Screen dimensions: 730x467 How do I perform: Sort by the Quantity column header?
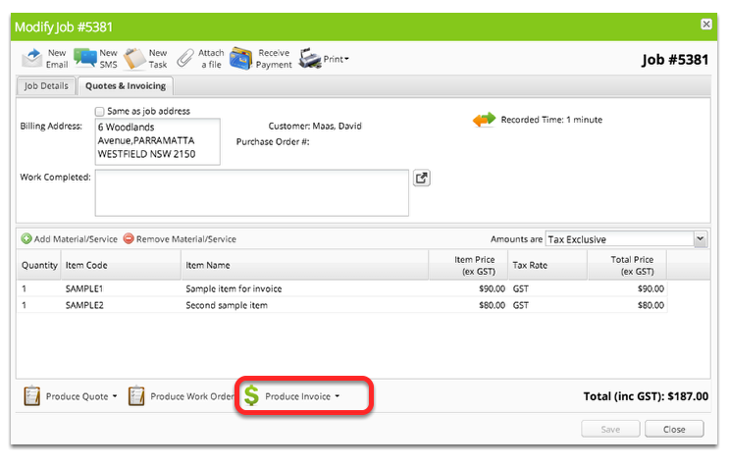coord(39,265)
